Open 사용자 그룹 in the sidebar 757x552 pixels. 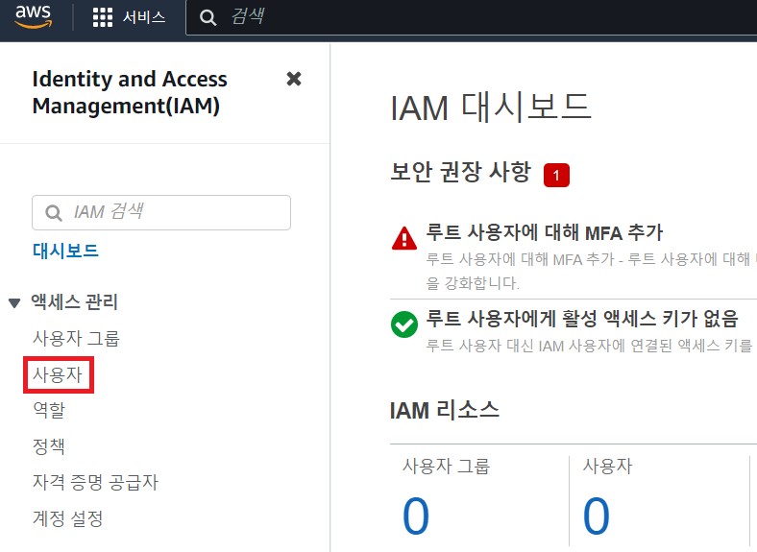(x=76, y=338)
